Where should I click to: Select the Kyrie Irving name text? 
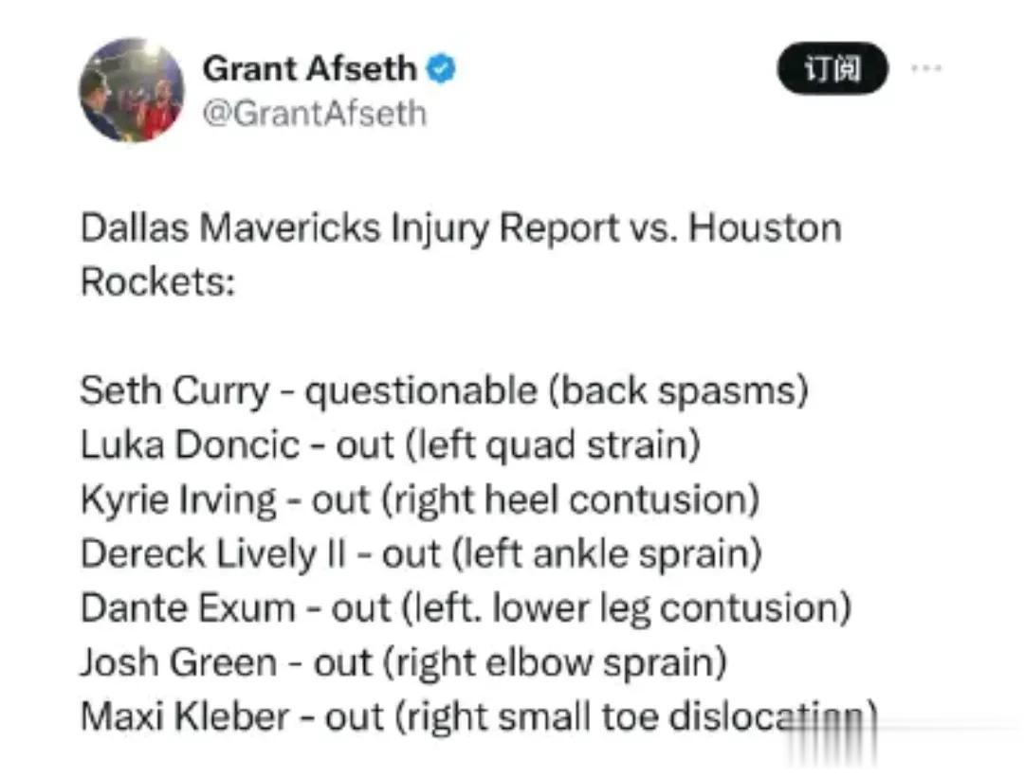tap(178, 500)
